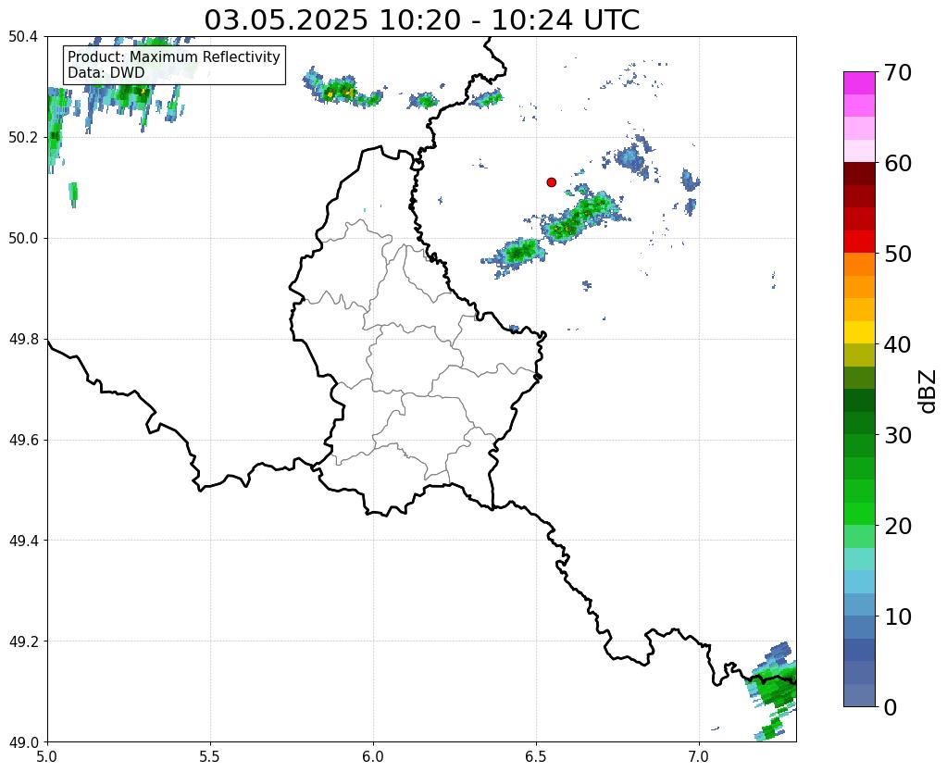
Task: Pick the orange color band at 50 dBZ
Action: [x=859, y=264]
